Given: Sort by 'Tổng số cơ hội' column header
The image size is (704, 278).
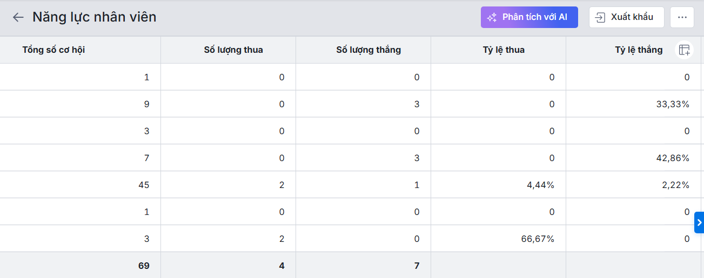Looking at the screenshot, I should pos(53,50).
